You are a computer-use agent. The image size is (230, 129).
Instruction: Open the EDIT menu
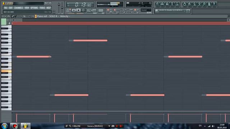(10, 8)
